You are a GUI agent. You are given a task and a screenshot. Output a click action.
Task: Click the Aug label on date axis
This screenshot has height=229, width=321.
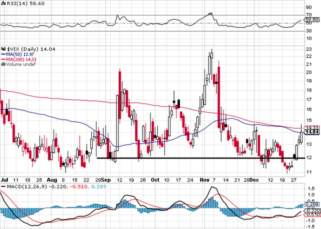point(51,180)
